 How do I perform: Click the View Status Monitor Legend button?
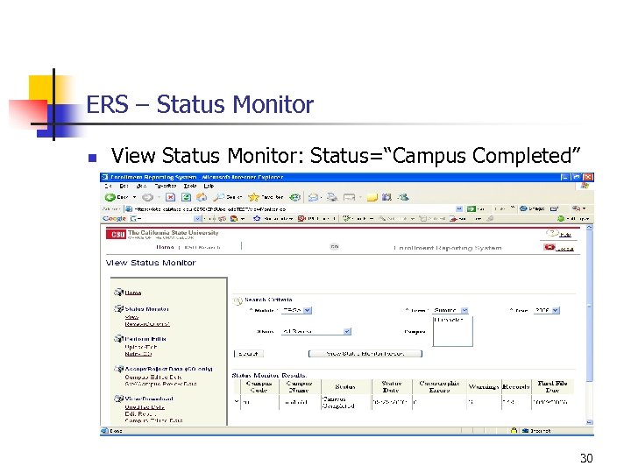365,354
